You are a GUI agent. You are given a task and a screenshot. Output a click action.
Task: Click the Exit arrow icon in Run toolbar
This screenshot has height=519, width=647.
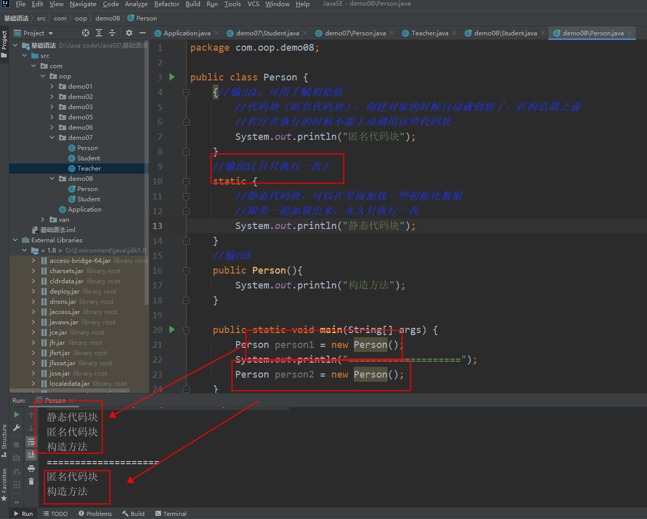16,485
